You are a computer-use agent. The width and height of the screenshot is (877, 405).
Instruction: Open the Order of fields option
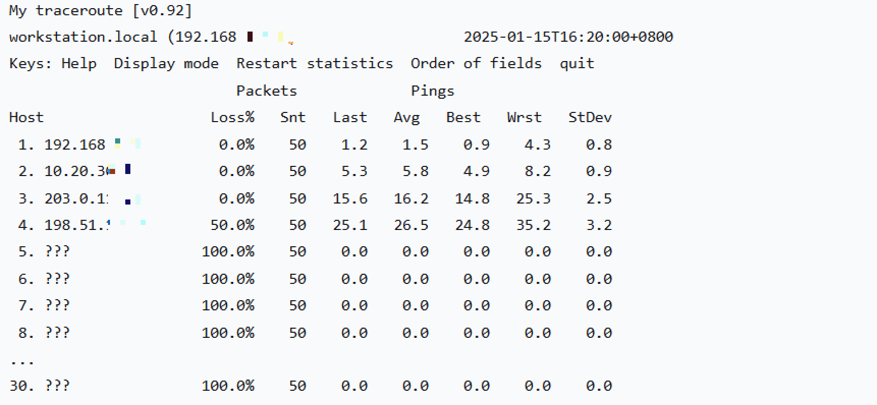(x=476, y=64)
